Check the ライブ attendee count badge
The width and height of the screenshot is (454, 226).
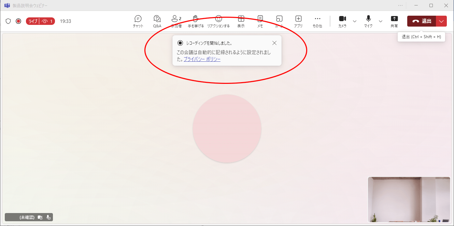coord(40,21)
